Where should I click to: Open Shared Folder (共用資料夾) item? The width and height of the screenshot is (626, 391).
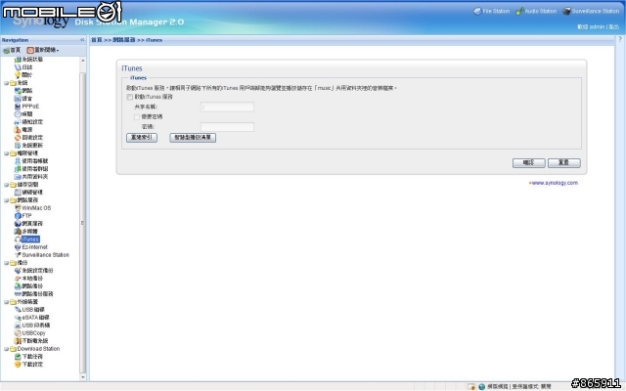click(31, 176)
